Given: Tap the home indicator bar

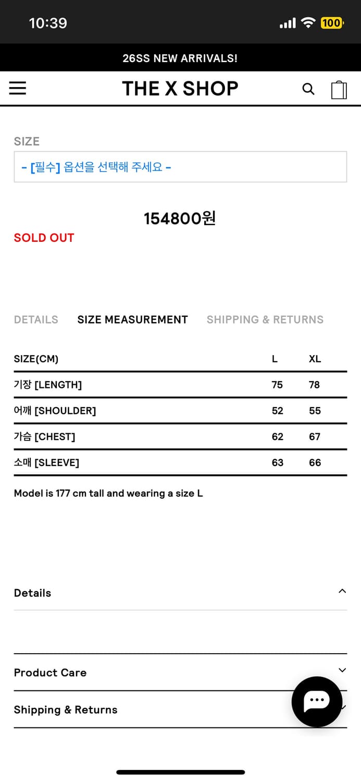Looking at the screenshot, I should [180, 772].
